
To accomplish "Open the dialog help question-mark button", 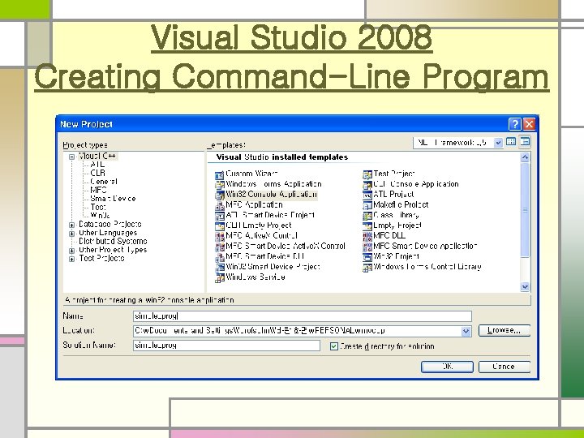I will coord(515,124).
